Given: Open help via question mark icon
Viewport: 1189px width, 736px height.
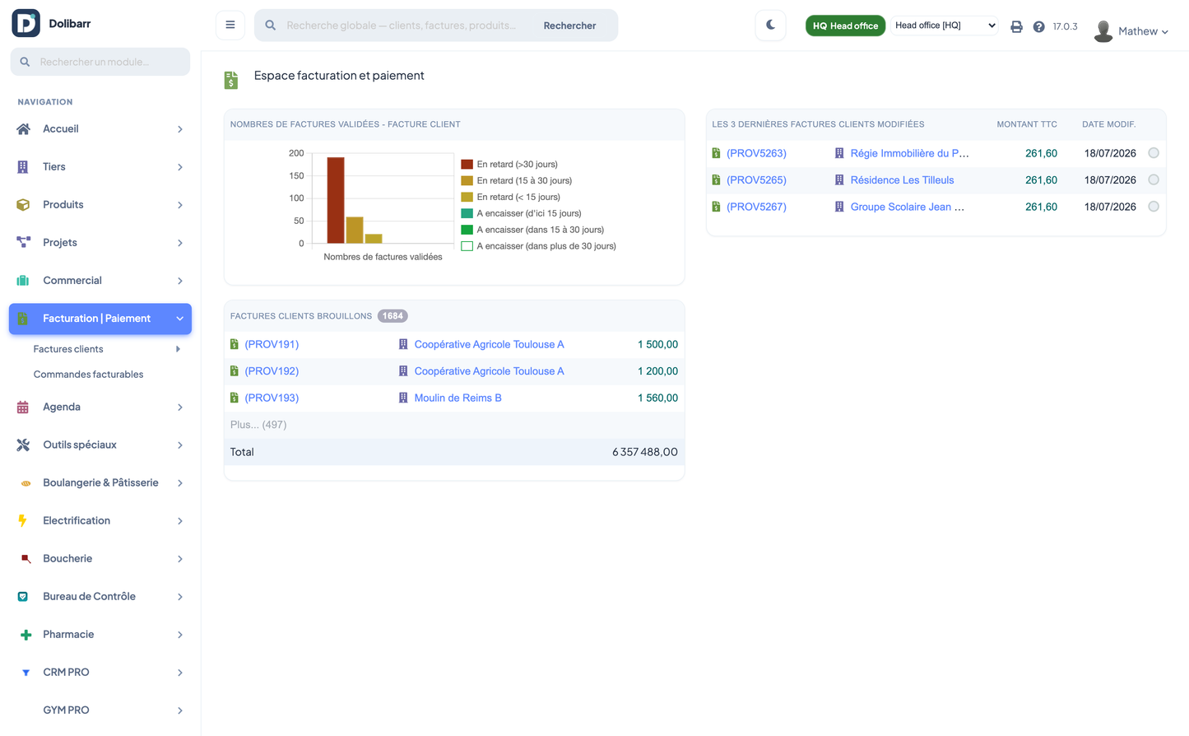Looking at the screenshot, I should [x=1038, y=26].
